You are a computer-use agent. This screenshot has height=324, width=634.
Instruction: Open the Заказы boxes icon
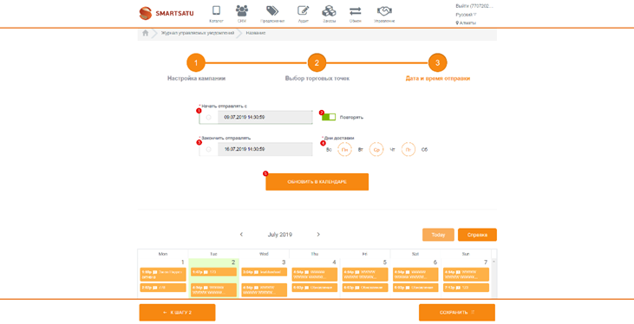[x=329, y=11]
